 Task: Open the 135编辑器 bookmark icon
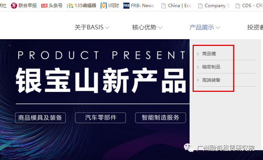pyautogui.click(x=70, y=6)
